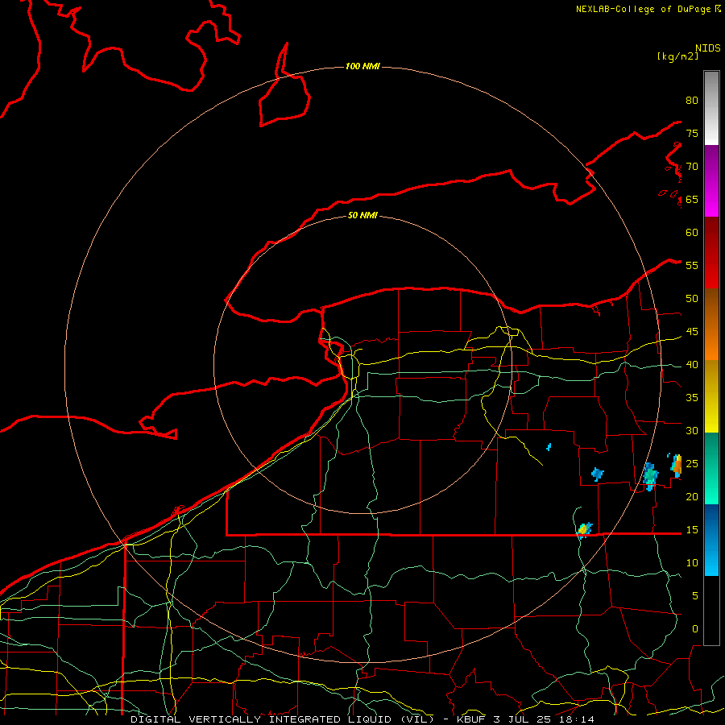This screenshot has height=725, width=725.
Task: Click the NIDS label above the scale
Action: pyautogui.click(x=708, y=48)
